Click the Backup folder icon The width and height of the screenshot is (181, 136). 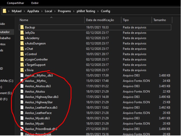(22, 27)
